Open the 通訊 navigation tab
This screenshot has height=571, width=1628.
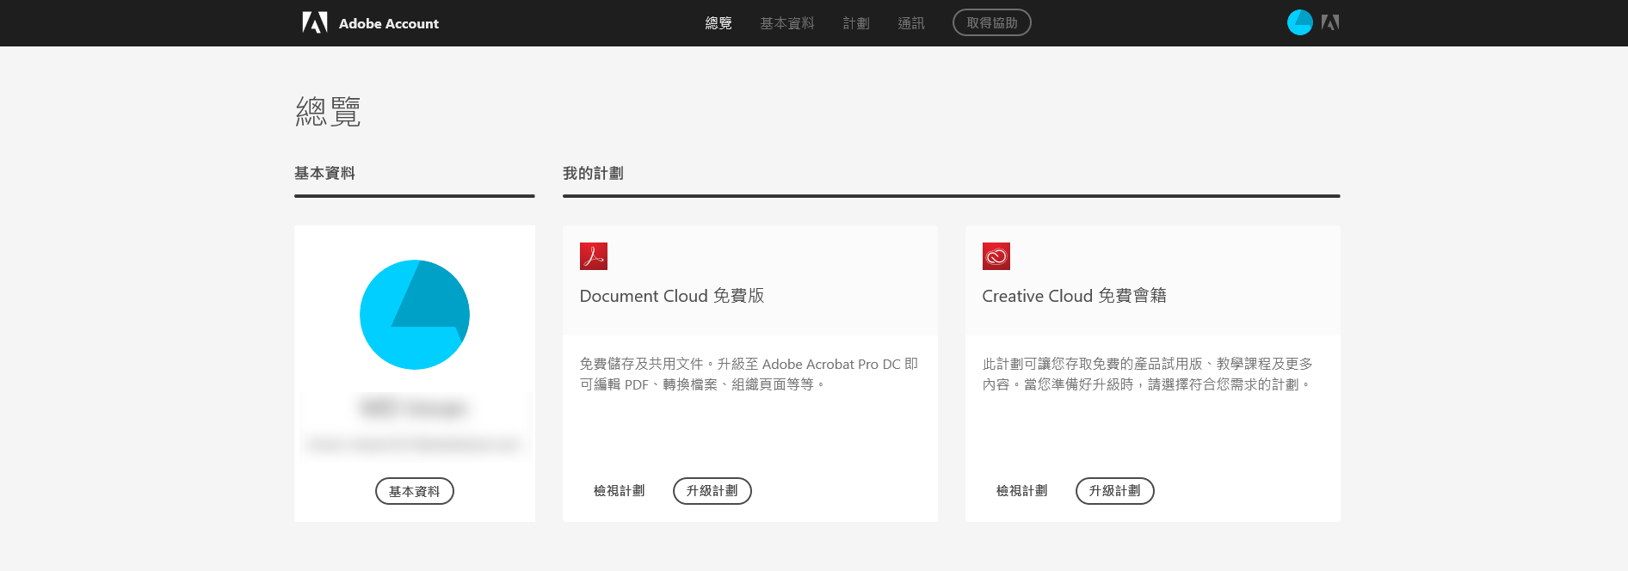[911, 23]
